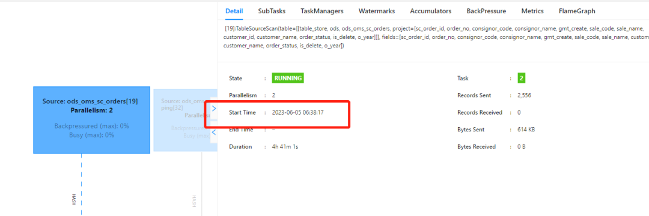Click the green RUNNING state badge
Viewport: 649px width, 216px height.
tap(288, 78)
